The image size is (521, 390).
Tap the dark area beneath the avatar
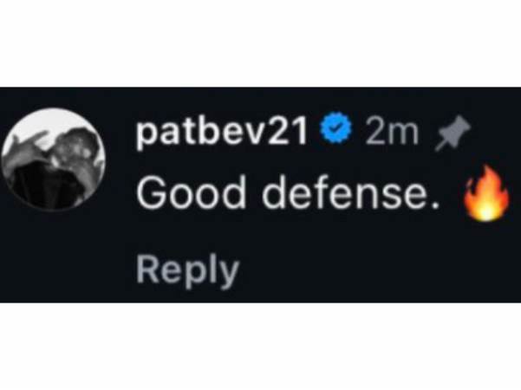tap(53, 256)
